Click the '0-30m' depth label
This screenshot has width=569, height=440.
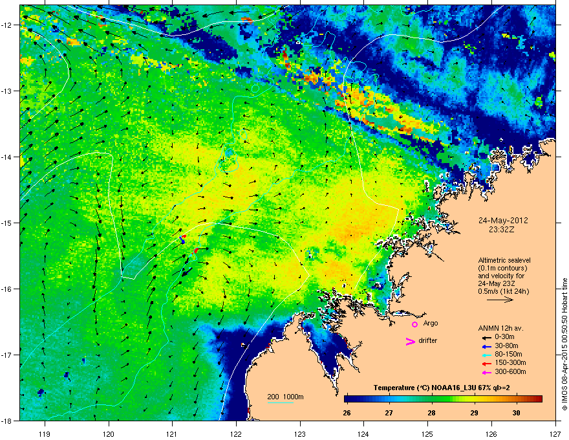tap(504, 337)
